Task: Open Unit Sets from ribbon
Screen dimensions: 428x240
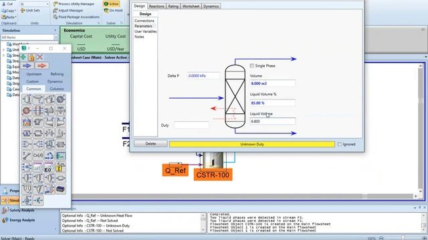Action: pyautogui.click(x=30, y=11)
